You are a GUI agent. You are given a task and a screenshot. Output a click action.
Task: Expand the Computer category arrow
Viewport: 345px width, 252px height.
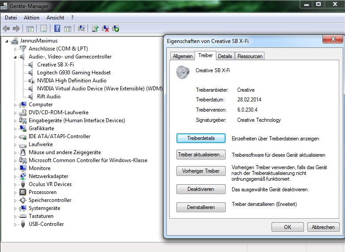point(15,105)
